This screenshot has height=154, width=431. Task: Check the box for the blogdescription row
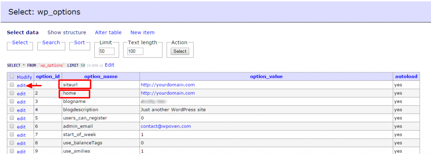coord(11,110)
